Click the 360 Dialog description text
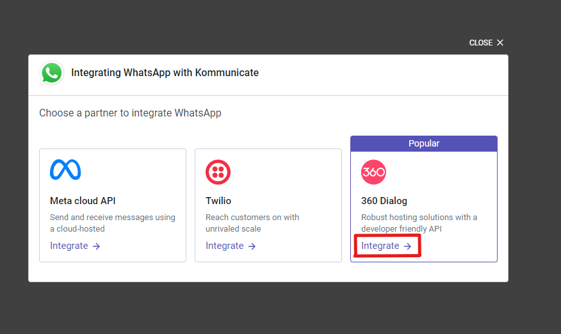Image resolution: width=561 pixels, height=334 pixels. point(419,223)
